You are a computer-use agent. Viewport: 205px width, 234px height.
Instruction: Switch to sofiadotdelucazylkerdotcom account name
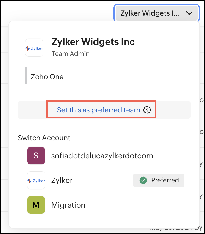[102, 156]
